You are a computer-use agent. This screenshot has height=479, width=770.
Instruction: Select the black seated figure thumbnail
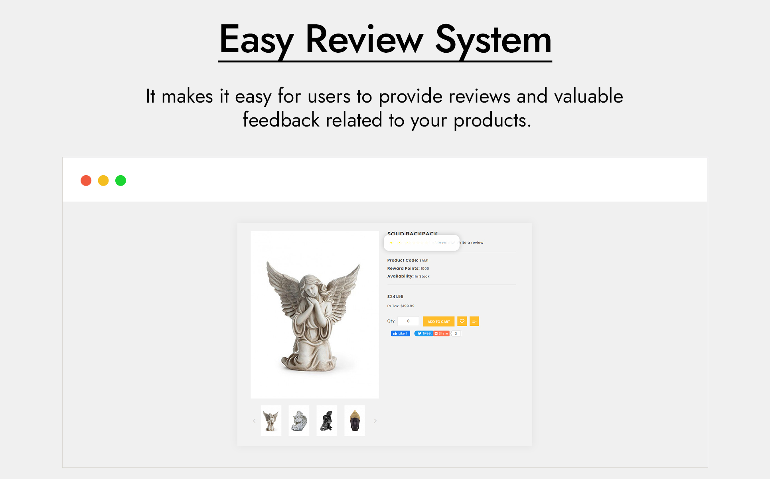(327, 421)
